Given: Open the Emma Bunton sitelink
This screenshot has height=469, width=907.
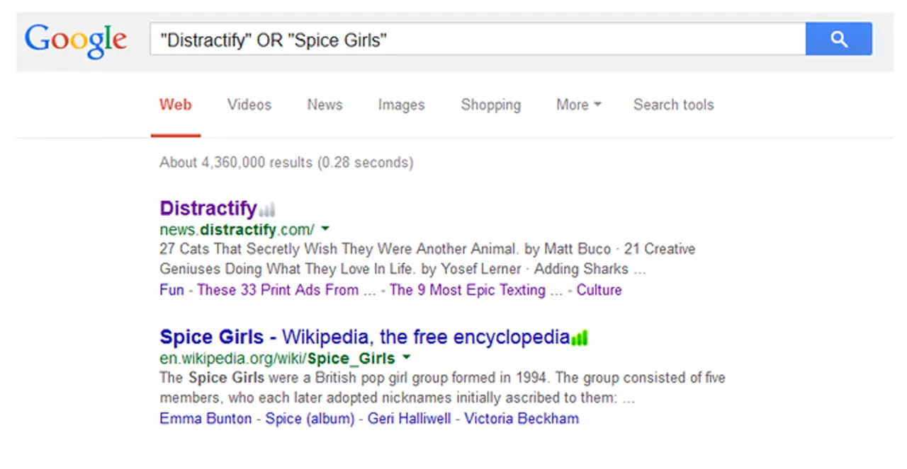Looking at the screenshot, I should 205,419.
